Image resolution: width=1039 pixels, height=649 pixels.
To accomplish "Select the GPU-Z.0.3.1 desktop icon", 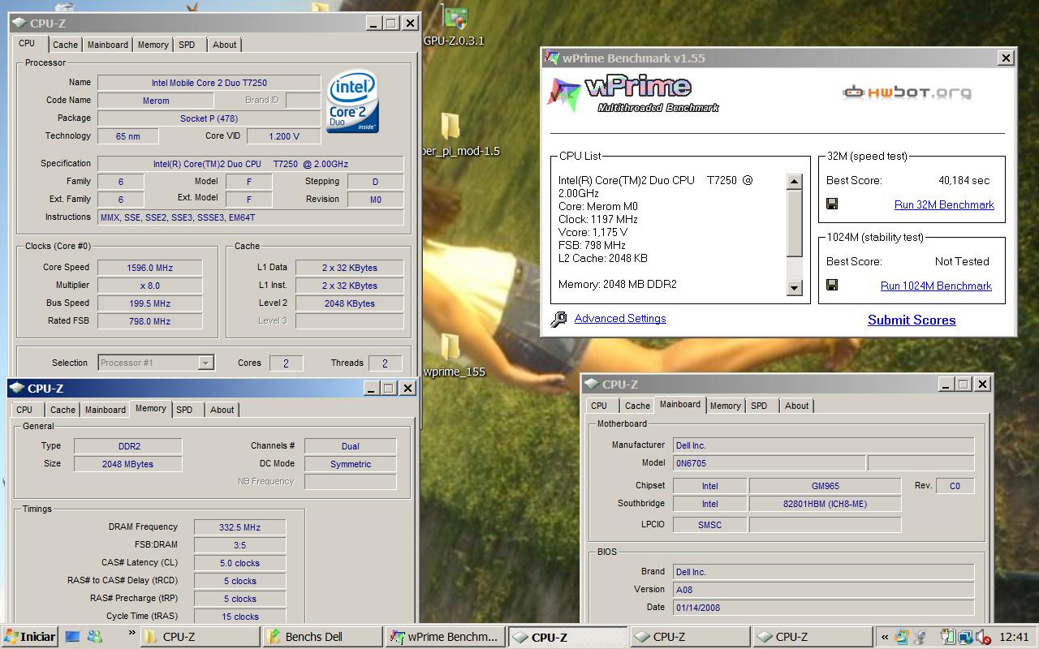I will tap(454, 27).
